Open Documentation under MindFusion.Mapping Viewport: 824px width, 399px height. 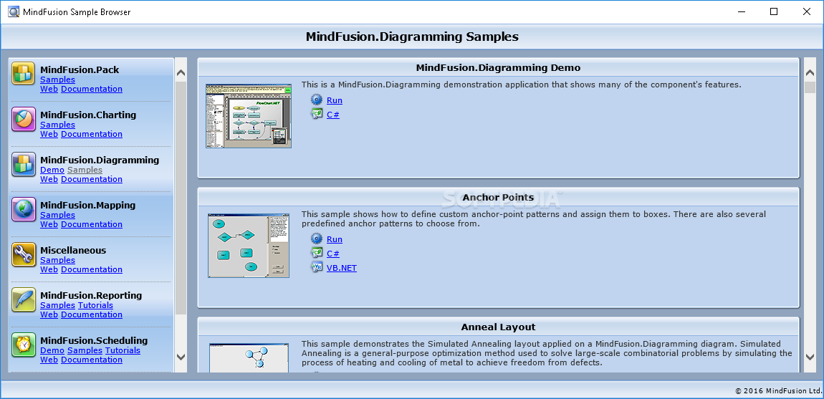click(x=92, y=224)
